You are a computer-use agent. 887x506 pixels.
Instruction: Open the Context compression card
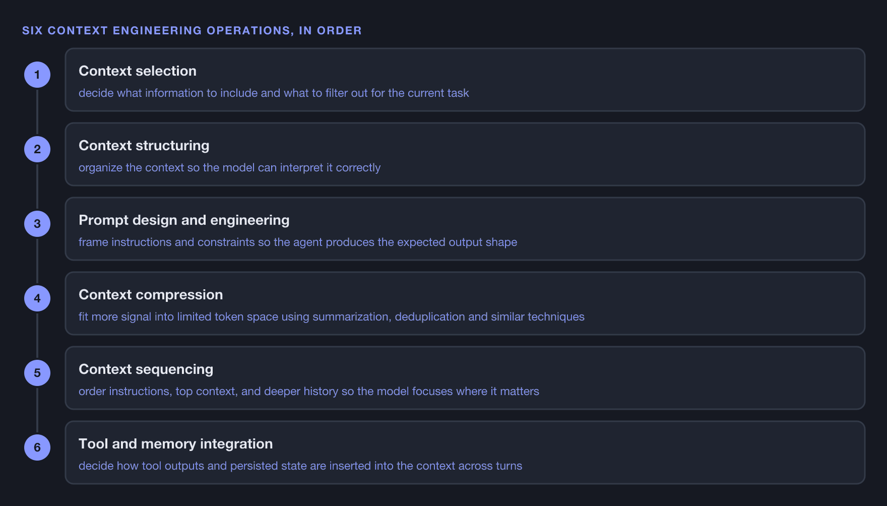tap(465, 303)
